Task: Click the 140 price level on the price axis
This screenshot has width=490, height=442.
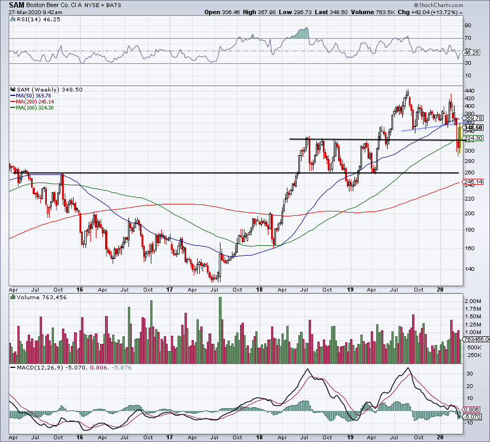Action: [470, 269]
